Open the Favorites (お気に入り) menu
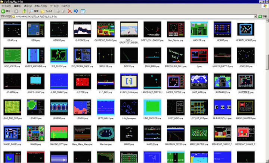Image resolution: width=269 pixels, height=163 pixels. point(41,6)
